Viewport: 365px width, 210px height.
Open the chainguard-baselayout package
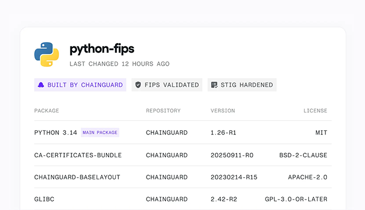[77, 177]
